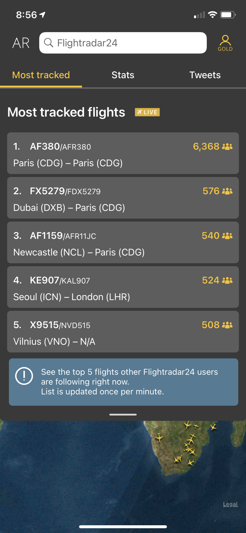
Task: Open flight X9515 from Vilnius
Action: 123,332
